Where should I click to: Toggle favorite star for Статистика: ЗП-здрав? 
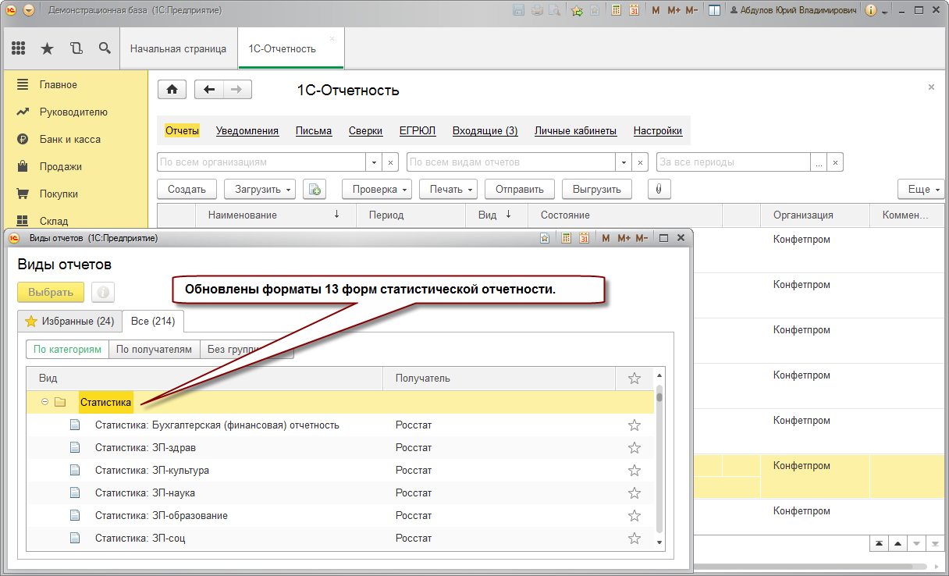point(634,448)
